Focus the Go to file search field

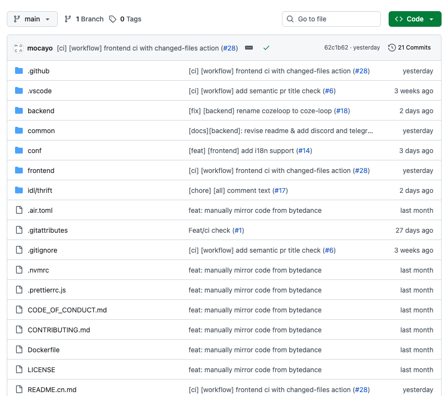[x=331, y=19]
